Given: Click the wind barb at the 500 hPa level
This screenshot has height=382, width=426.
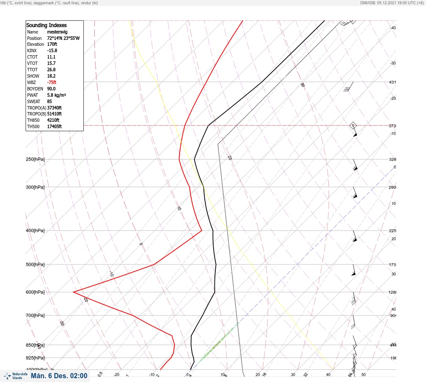Looking at the screenshot, I should [x=354, y=270].
